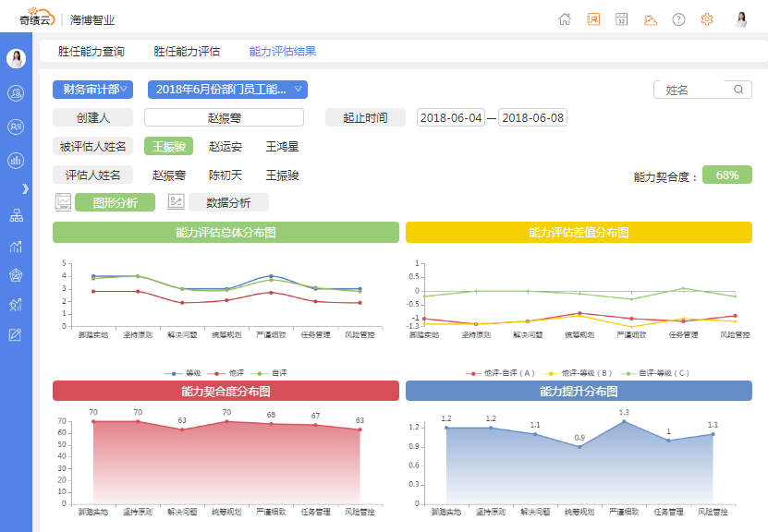Image resolution: width=768 pixels, height=532 pixels.
Task: Click the weather cloud icon in header
Action: pyautogui.click(x=649, y=18)
